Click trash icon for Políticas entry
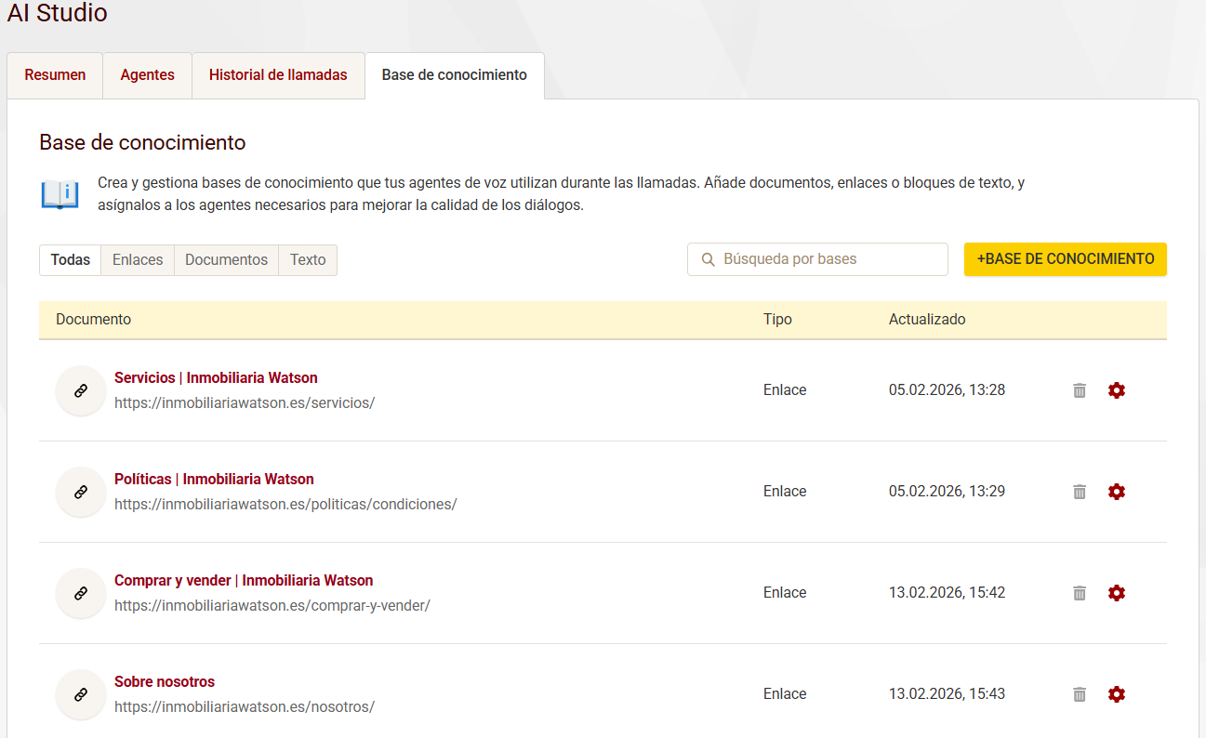Image resolution: width=1206 pixels, height=738 pixels. [x=1080, y=492]
